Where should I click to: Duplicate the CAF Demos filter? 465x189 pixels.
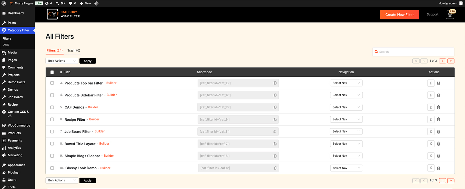431,107
